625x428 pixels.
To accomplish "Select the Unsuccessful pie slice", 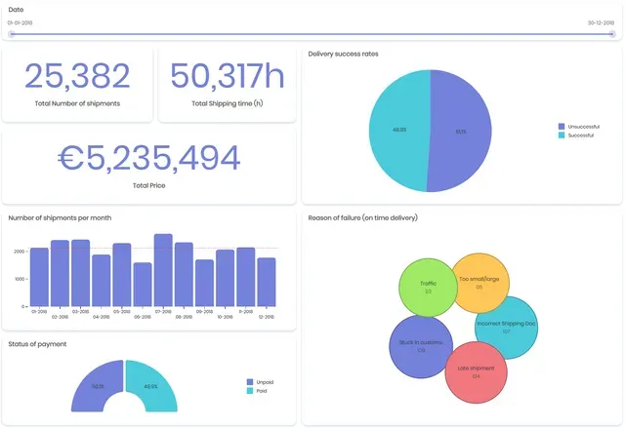I will point(461,131).
